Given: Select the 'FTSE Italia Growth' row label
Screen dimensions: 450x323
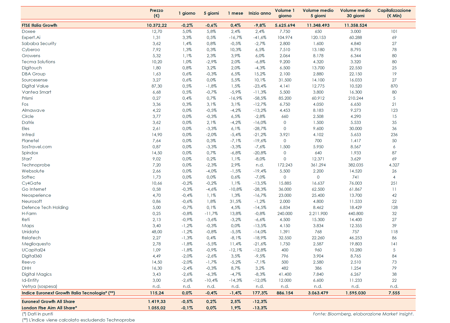Looking at the screenshot, I should 39,25.
